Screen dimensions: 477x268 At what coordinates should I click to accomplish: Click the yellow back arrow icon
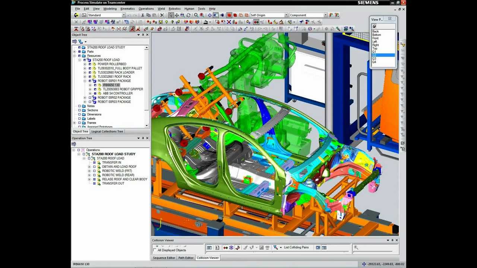pos(76,15)
